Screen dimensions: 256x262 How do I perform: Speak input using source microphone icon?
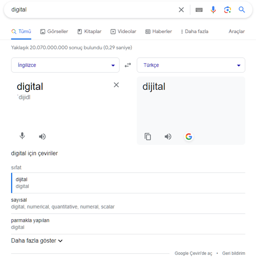coord(22,136)
